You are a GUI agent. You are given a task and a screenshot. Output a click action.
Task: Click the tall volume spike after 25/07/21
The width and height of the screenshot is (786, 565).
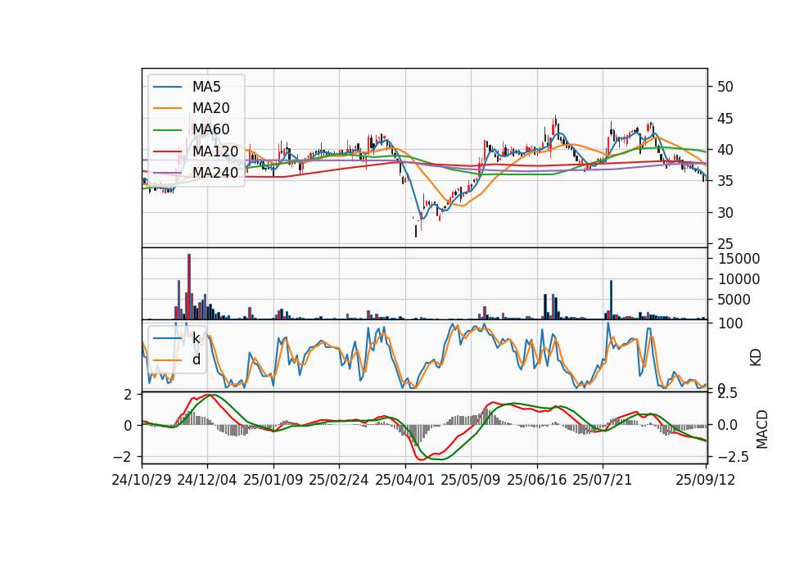pyautogui.click(x=611, y=300)
